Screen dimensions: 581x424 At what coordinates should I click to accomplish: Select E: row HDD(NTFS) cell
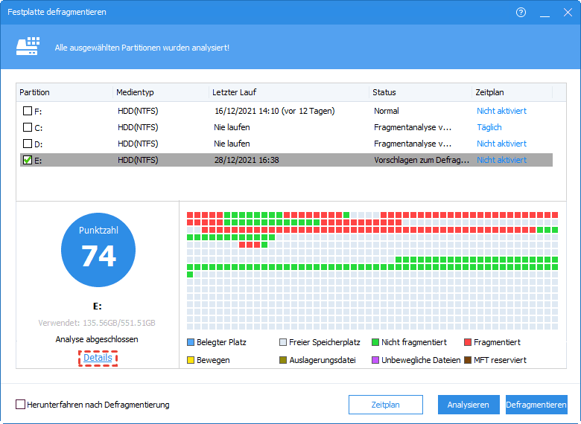(138, 160)
